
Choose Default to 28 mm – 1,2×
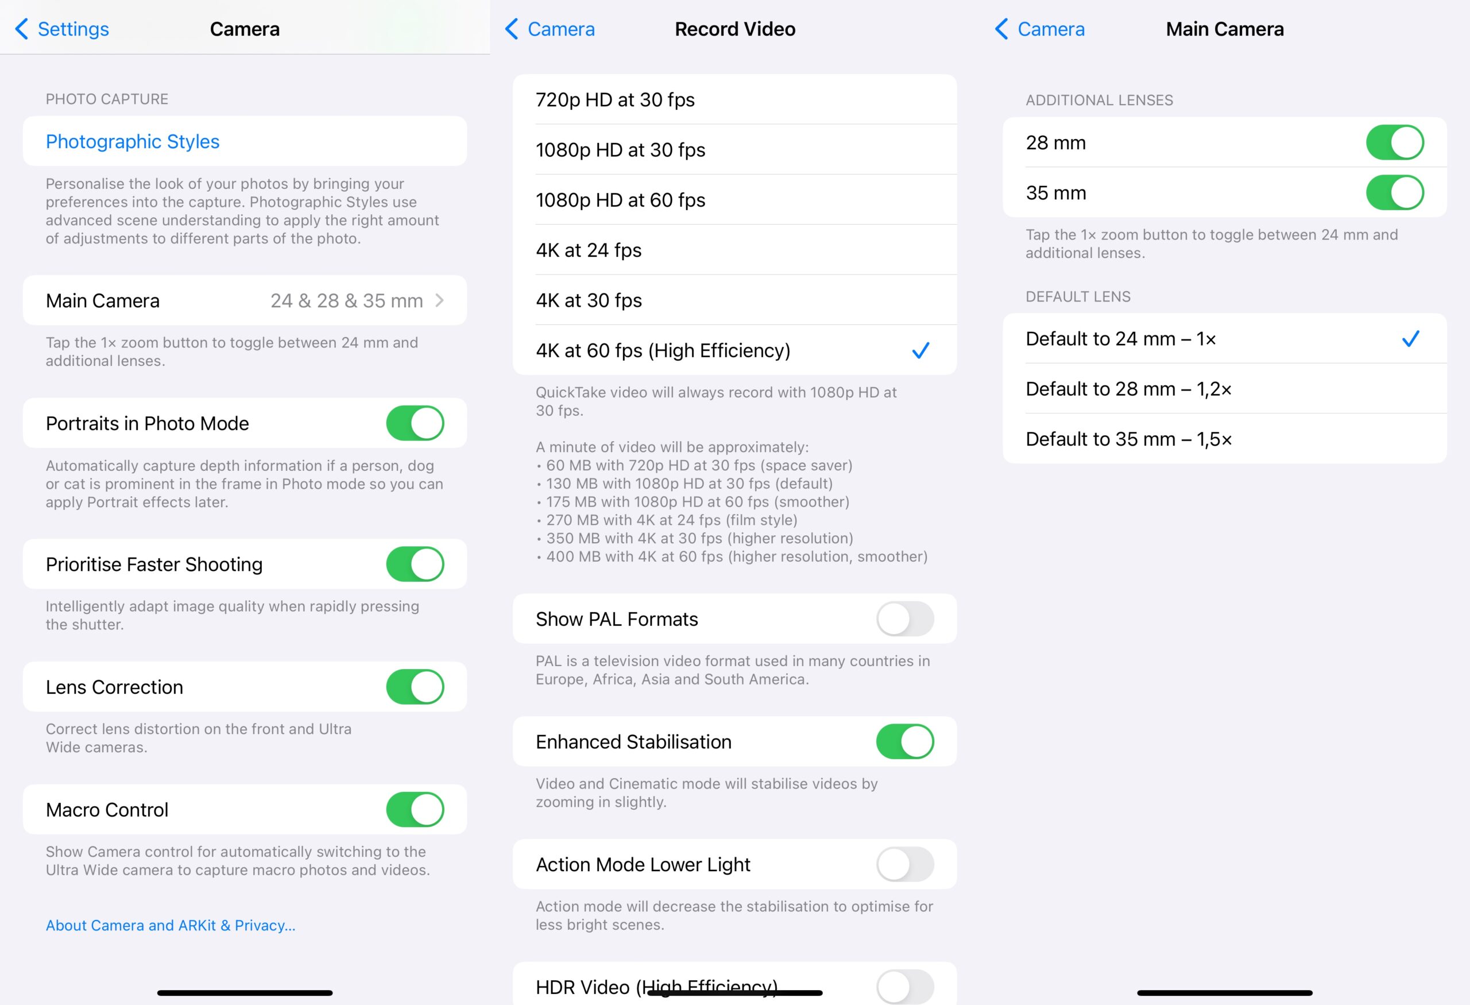click(x=1225, y=389)
